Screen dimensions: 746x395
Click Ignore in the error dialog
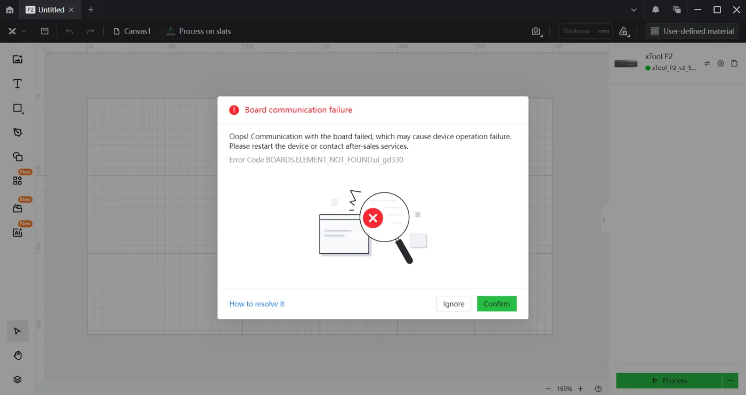[454, 304]
